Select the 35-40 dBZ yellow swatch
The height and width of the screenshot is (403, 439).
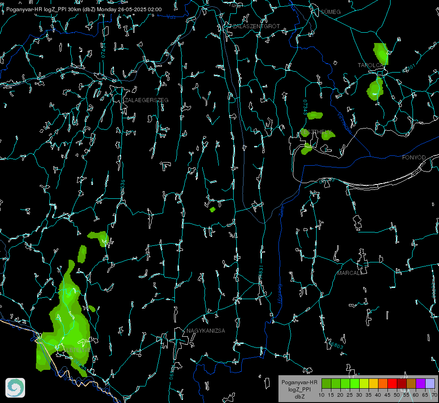374,383
